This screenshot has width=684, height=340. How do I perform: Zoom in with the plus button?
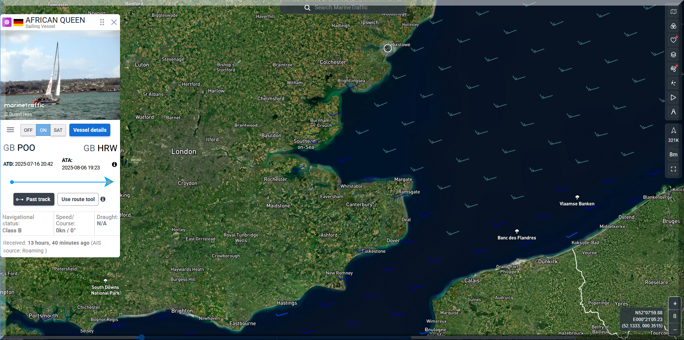pyautogui.click(x=675, y=304)
